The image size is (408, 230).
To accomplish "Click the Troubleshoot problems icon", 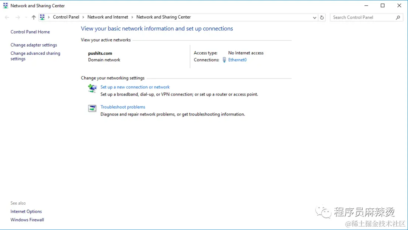I will [x=92, y=108].
